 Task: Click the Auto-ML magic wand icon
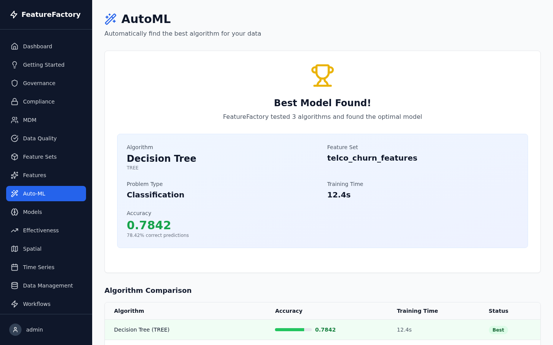tap(15, 194)
